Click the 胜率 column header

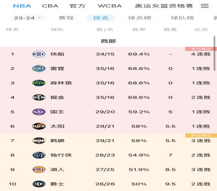[x=139, y=30]
